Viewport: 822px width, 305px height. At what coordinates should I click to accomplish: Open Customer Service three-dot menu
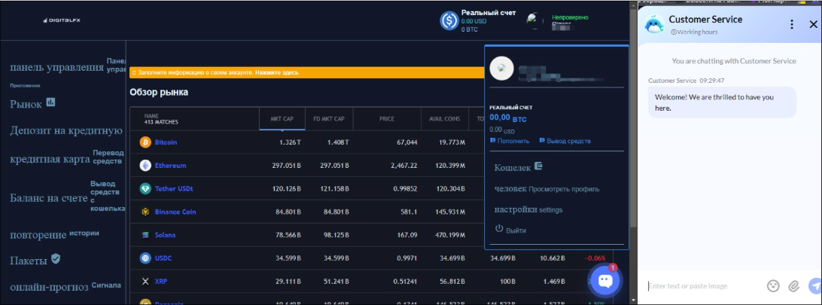(x=792, y=24)
